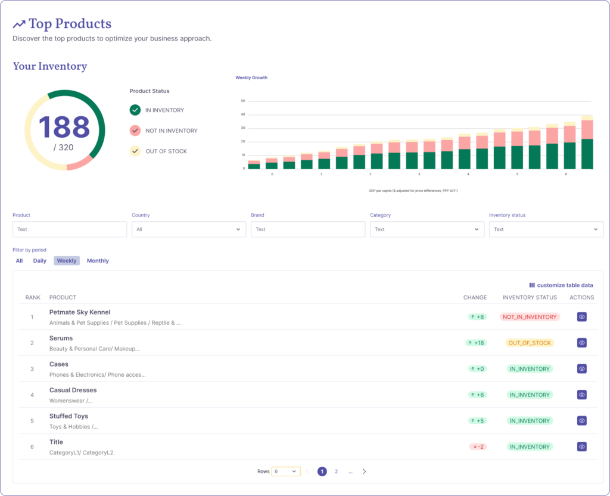Click the RANK column header
The width and height of the screenshot is (610, 496).
point(33,297)
